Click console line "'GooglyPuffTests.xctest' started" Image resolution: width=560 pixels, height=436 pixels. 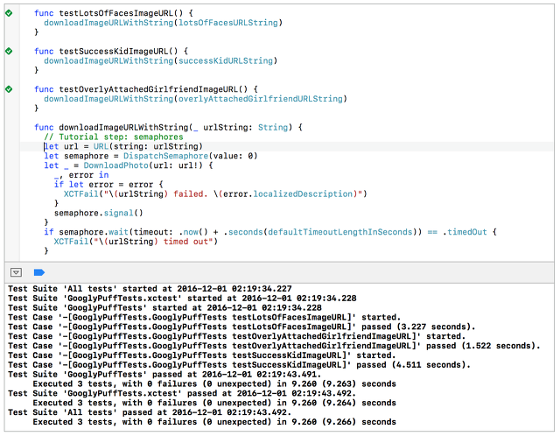tap(182, 299)
